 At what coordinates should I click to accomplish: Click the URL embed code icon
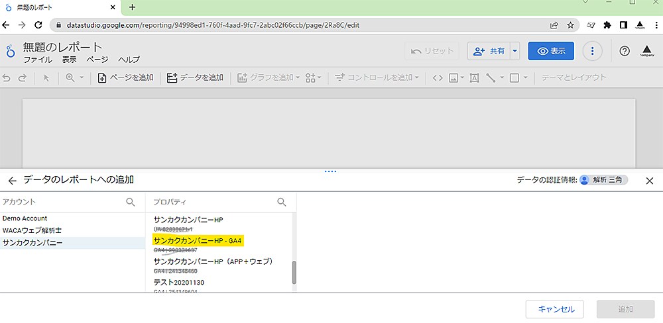(x=438, y=77)
